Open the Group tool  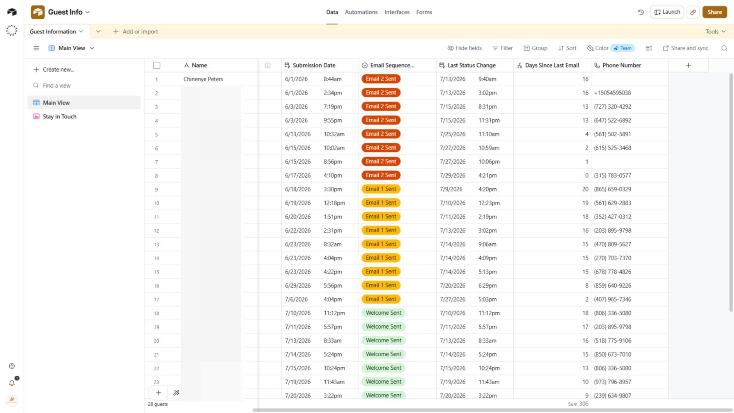coord(535,48)
